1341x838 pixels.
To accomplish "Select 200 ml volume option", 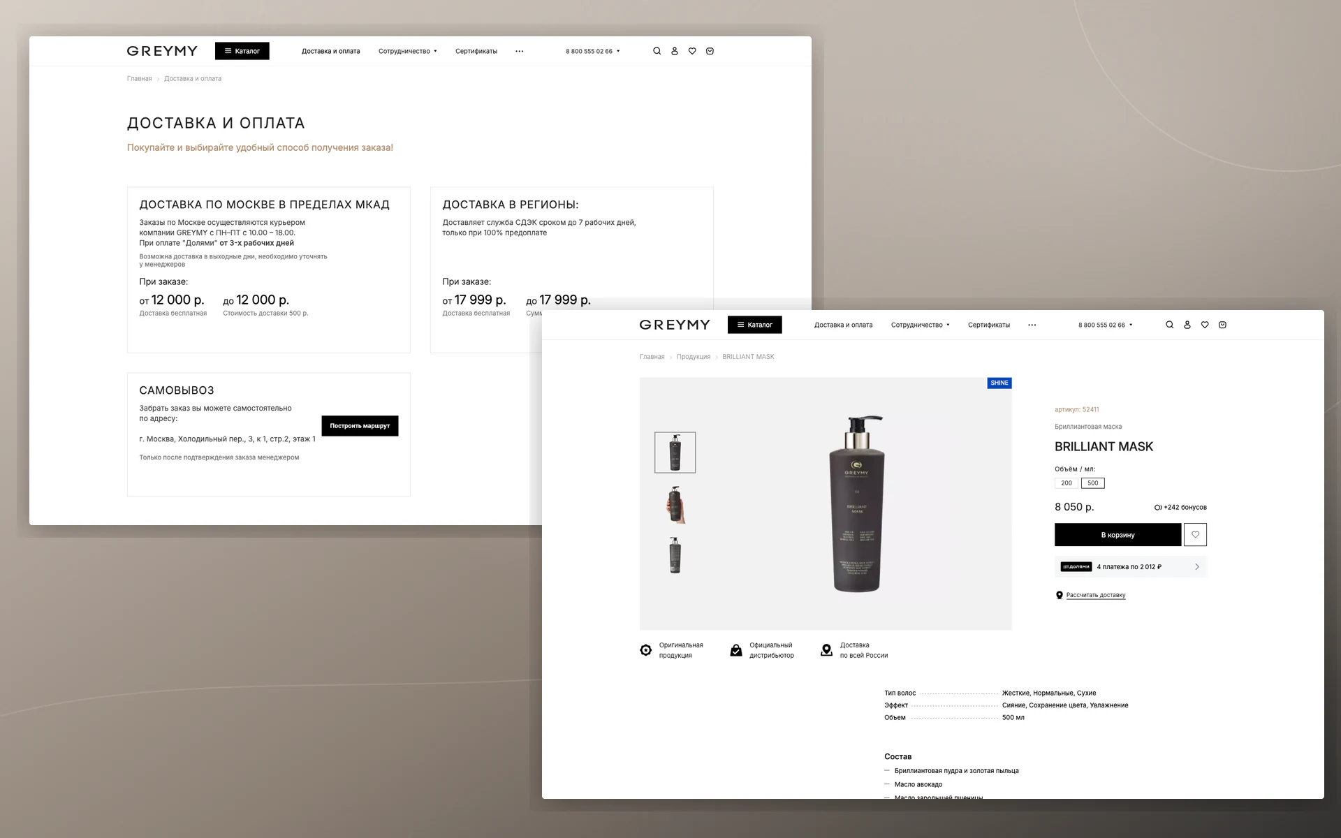I will click(1067, 483).
